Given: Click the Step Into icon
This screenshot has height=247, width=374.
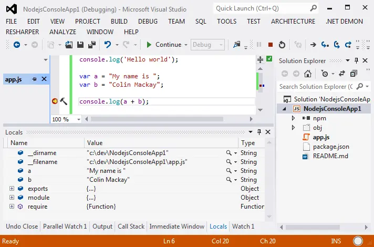Looking at the screenshot, I should point(325,45).
